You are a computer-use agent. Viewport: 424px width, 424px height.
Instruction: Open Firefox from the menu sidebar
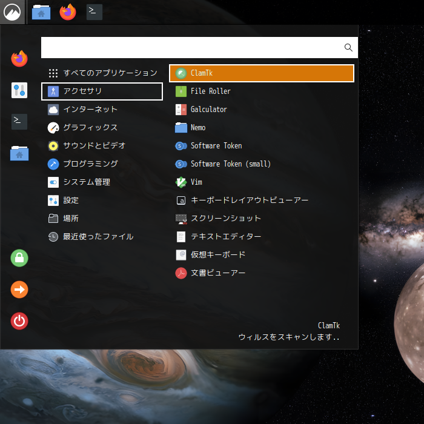[19, 59]
